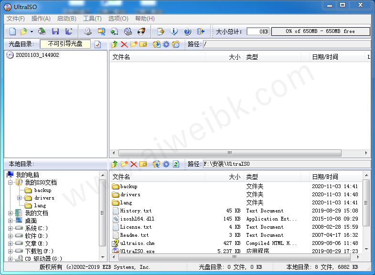This screenshot has width=375, height=275.
Task: Click the blue Info bubble icon
Action: (x=174, y=32)
